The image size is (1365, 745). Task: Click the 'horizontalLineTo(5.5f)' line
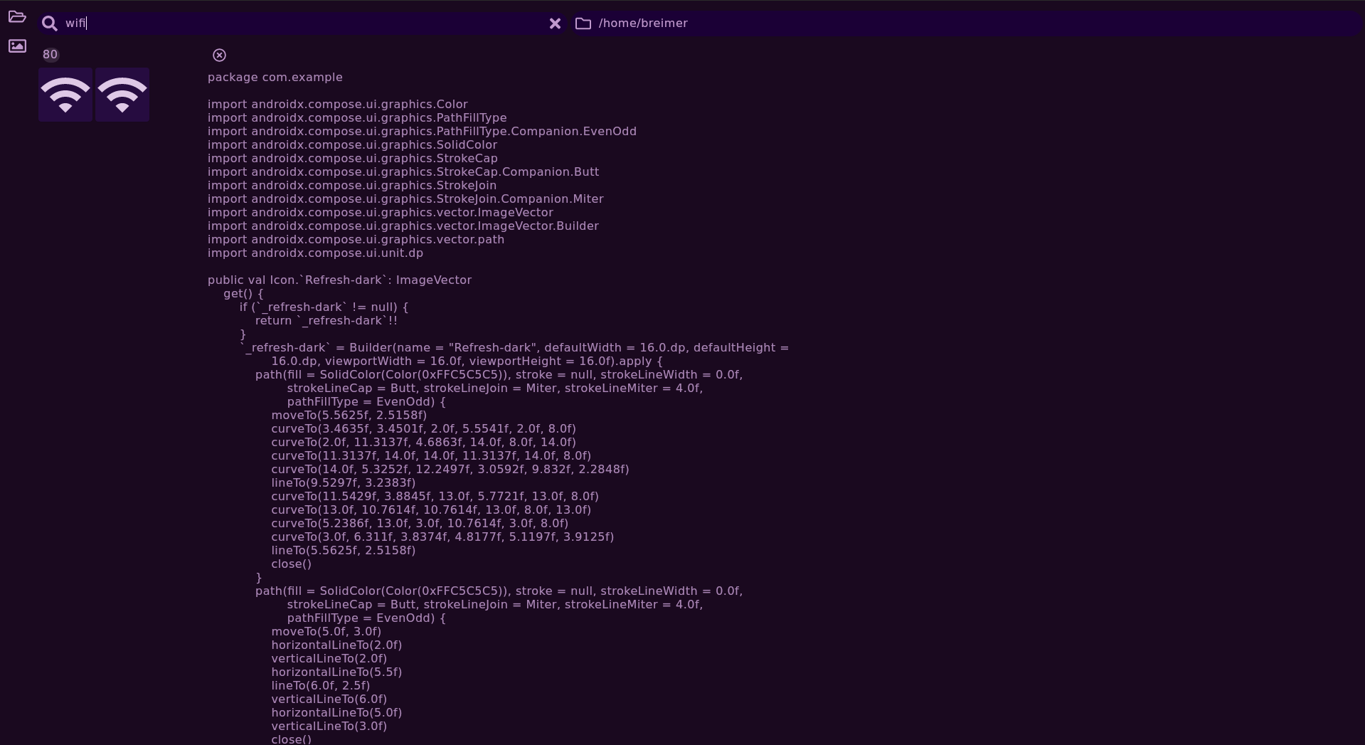click(x=336, y=672)
